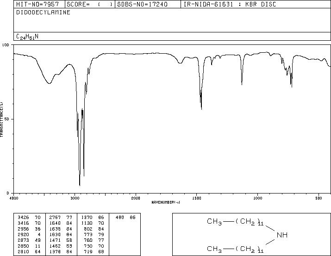This screenshot has height=256, width=331.
Task: Click the sharp peak tip near 1130 on the spectrum
Action: [x=242, y=84]
